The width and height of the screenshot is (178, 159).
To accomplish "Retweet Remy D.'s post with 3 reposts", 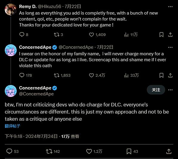I will pos(57,34).
